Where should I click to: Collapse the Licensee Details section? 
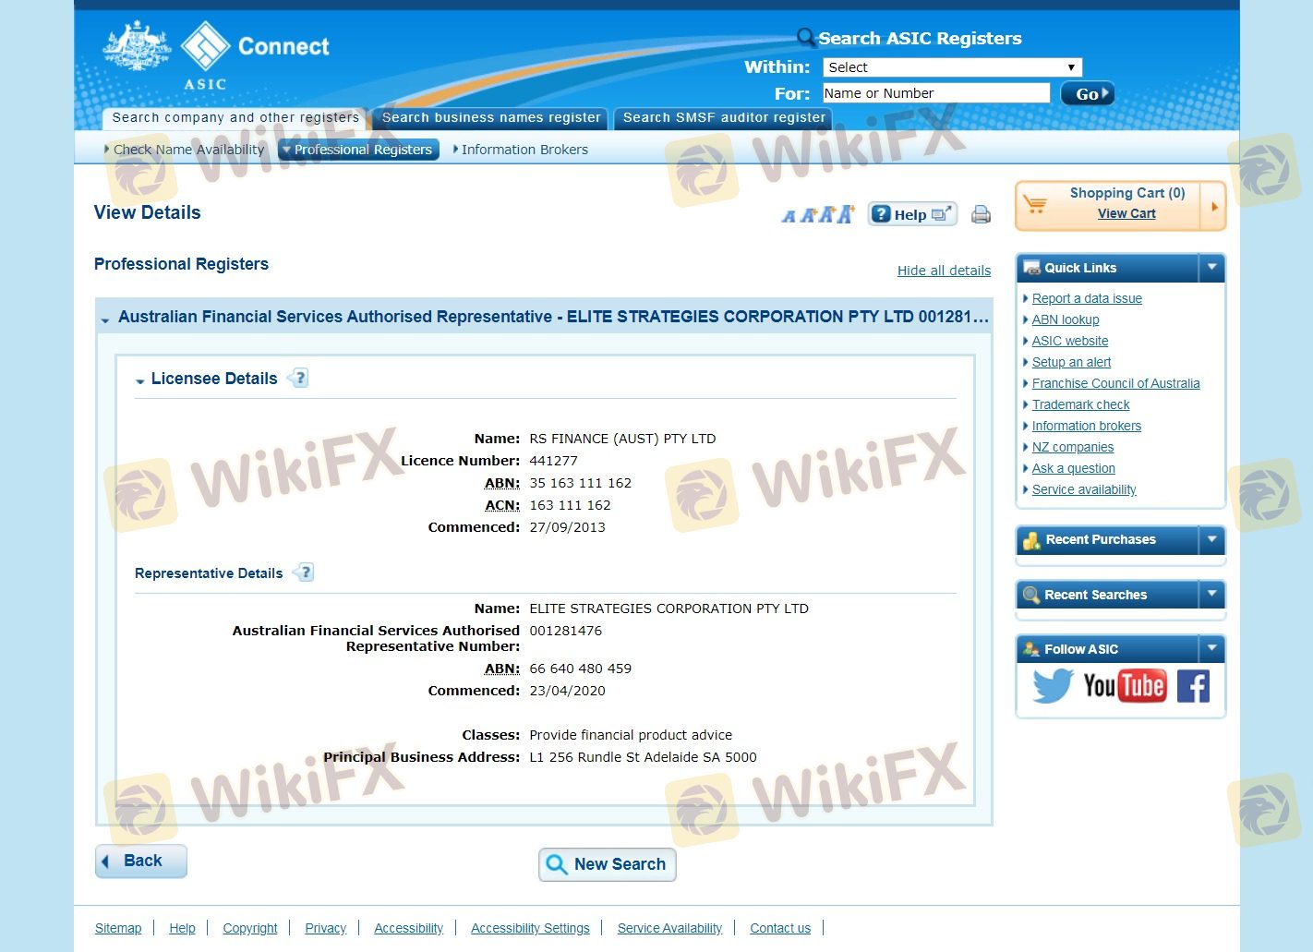(x=140, y=380)
